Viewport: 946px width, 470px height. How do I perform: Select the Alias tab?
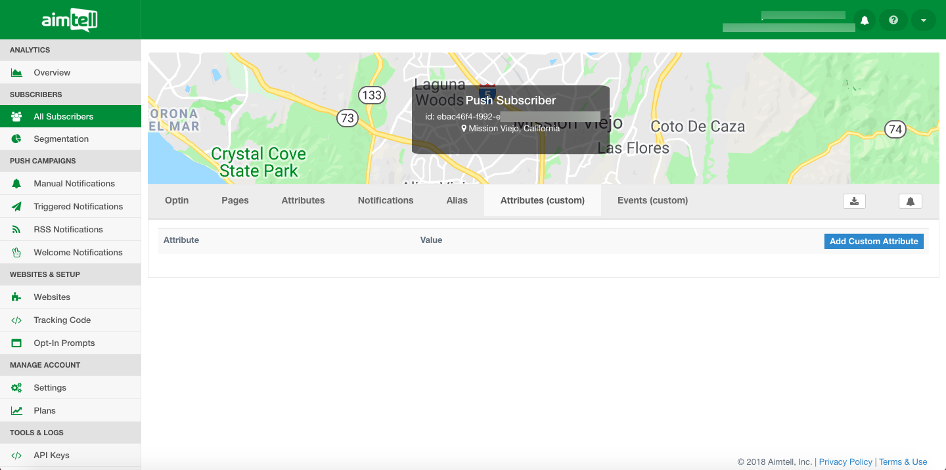tap(457, 200)
